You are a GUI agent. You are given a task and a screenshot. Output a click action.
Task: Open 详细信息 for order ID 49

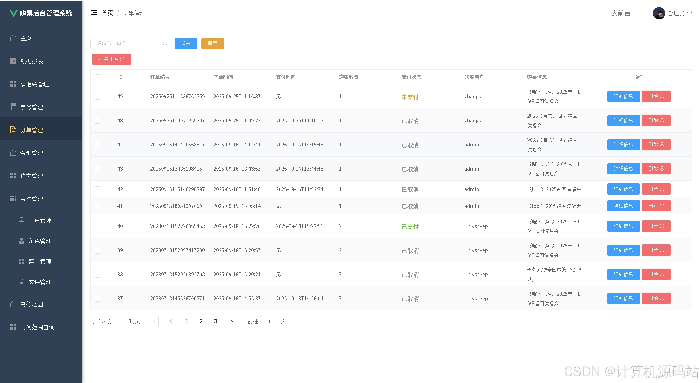coord(623,96)
